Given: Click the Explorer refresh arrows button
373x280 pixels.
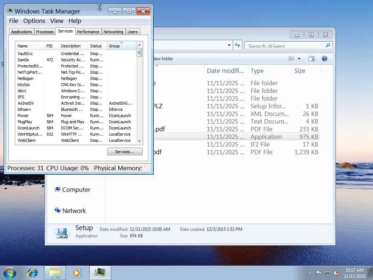Looking at the screenshot, I should [x=237, y=45].
